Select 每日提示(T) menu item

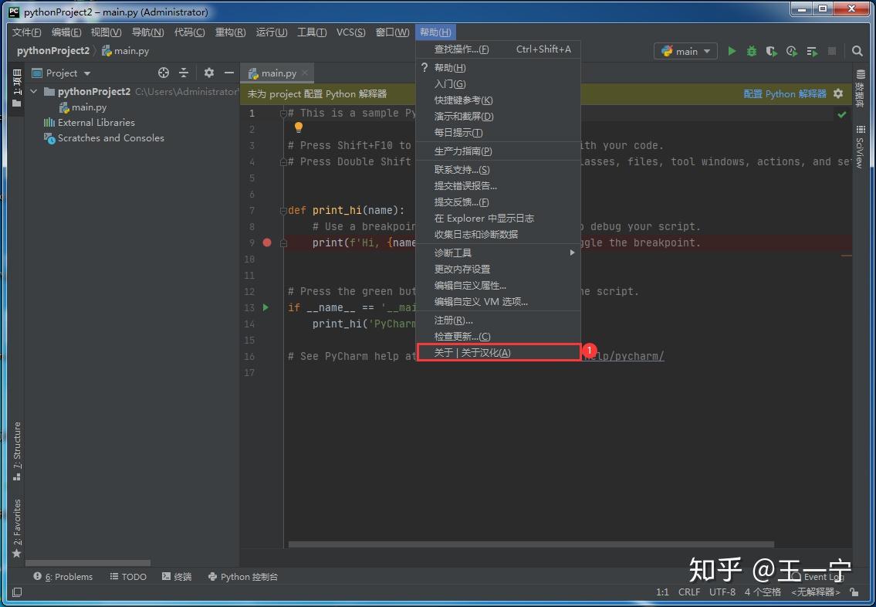(499, 133)
